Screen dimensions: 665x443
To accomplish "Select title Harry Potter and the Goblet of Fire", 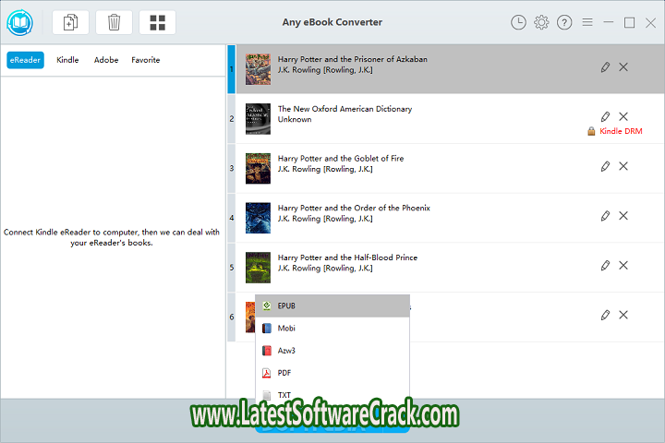I will point(341,159).
